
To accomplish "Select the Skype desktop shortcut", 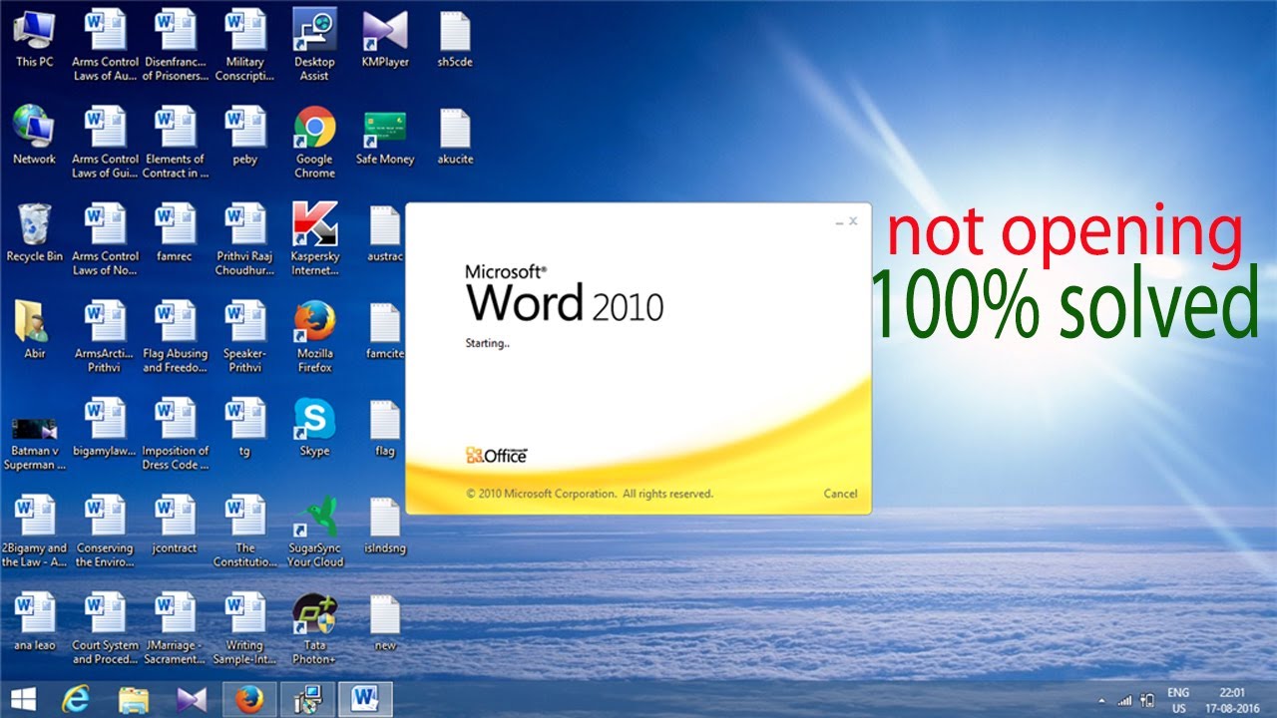I will (x=314, y=428).
